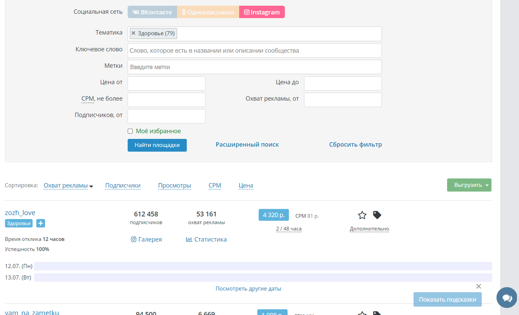Screen dimensions: 519x315
Task: Open the yam_na_zametku community link
Action: tap(32, 312)
